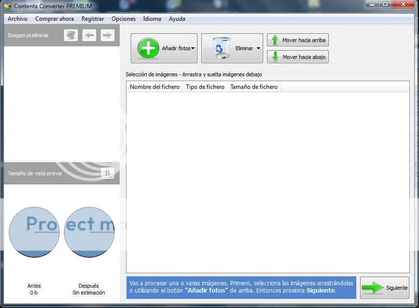Screen dimensions: 419x308
Task: Click the green down arrow icon
Action: (x=275, y=57)
